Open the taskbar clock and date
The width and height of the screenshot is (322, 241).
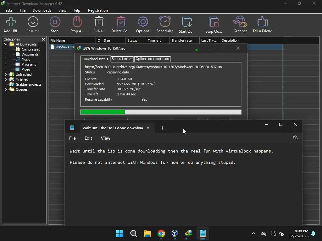tap(299, 233)
